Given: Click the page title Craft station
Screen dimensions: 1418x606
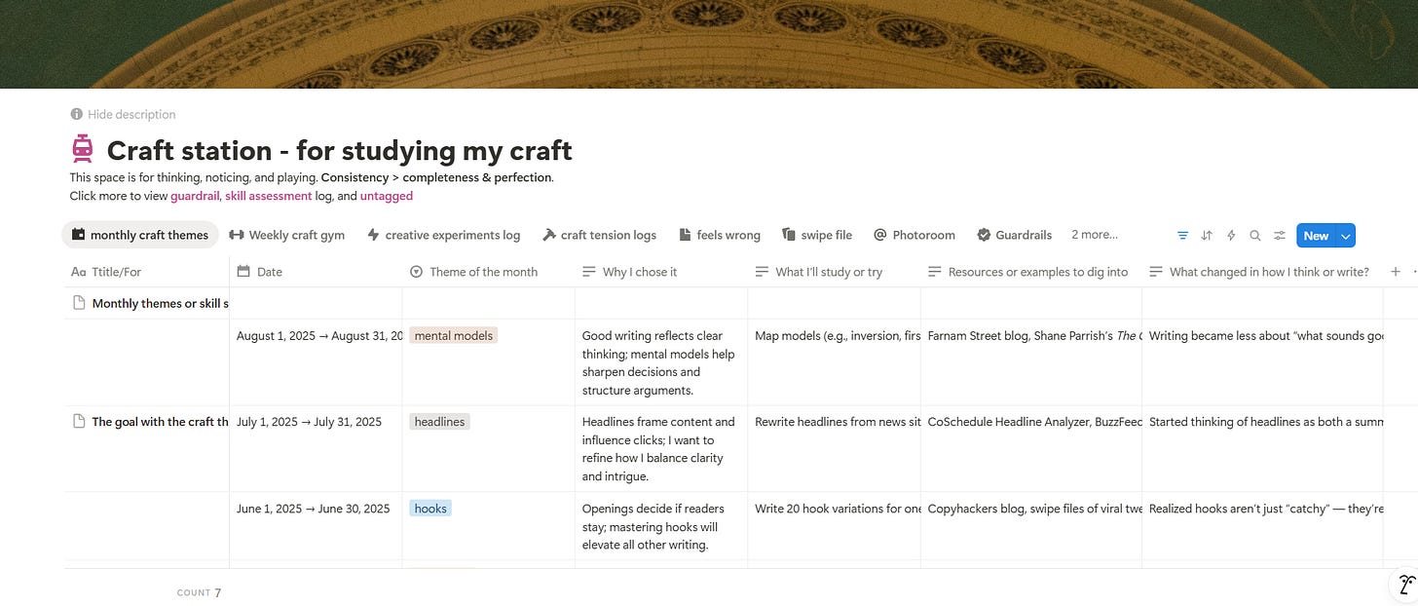Looking at the screenshot, I should [339, 150].
